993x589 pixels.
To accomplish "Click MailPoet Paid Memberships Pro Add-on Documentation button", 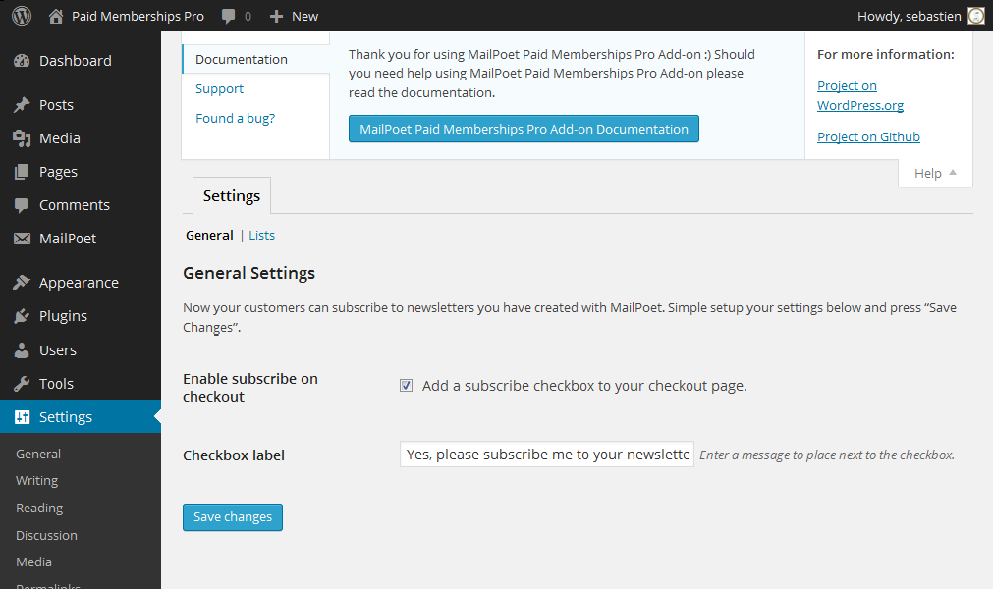I will (524, 129).
